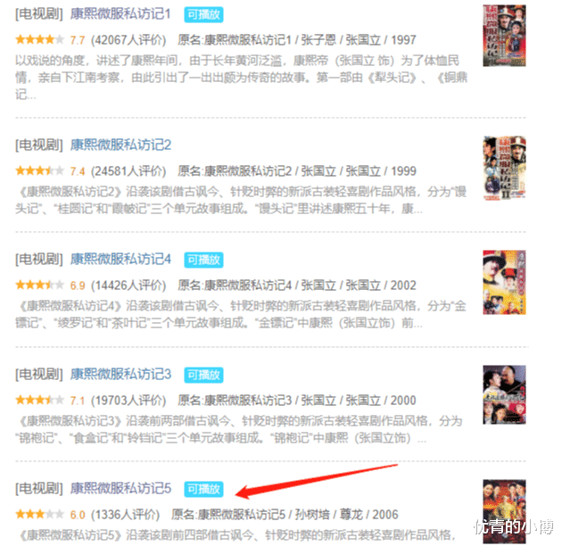Open the poster thumbnail for 康熙微服私访记1
This screenshot has width=562, height=546.
504,36
